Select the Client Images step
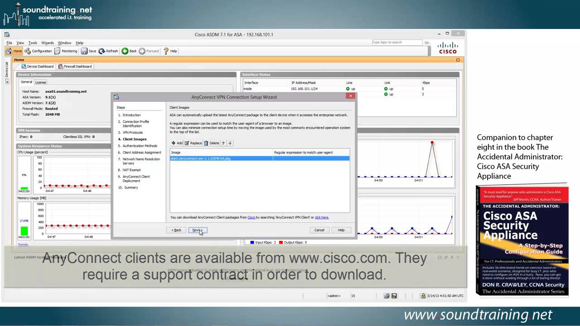 [135, 139]
